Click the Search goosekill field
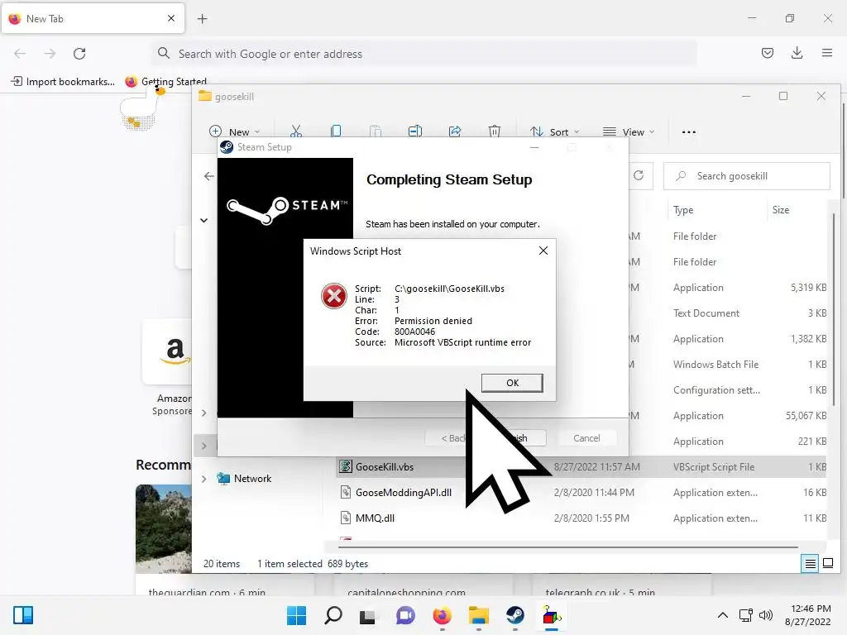The image size is (847, 635). [x=747, y=176]
